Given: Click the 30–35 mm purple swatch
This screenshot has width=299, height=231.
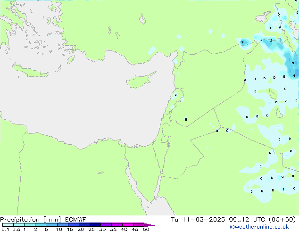Looking at the screenshot, I should pos(106,225).
